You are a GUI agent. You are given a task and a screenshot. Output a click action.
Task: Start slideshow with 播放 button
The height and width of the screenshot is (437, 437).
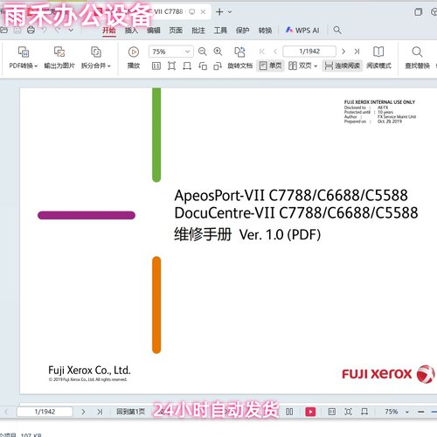[x=134, y=58]
